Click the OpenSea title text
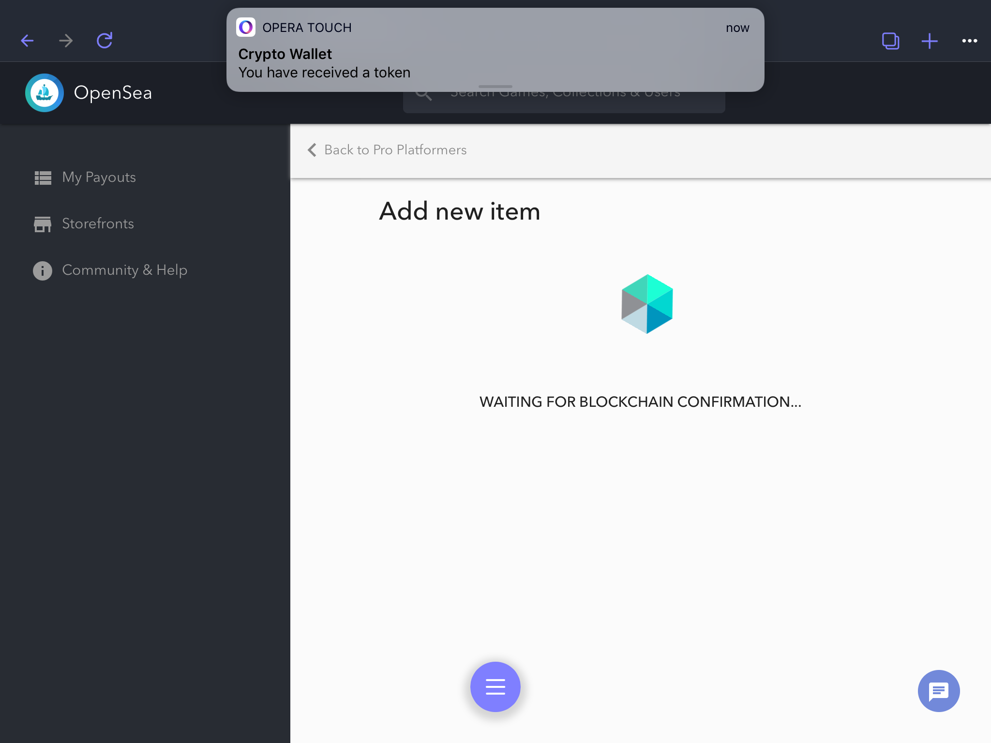991x743 pixels. [x=113, y=93]
